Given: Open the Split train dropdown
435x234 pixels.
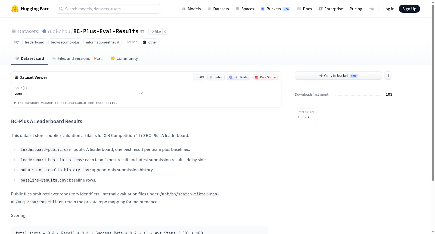Looking at the screenshot, I should (x=79, y=91).
